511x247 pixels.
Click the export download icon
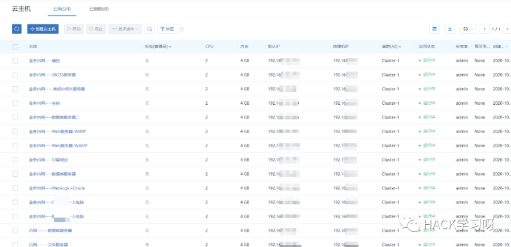(450, 29)
